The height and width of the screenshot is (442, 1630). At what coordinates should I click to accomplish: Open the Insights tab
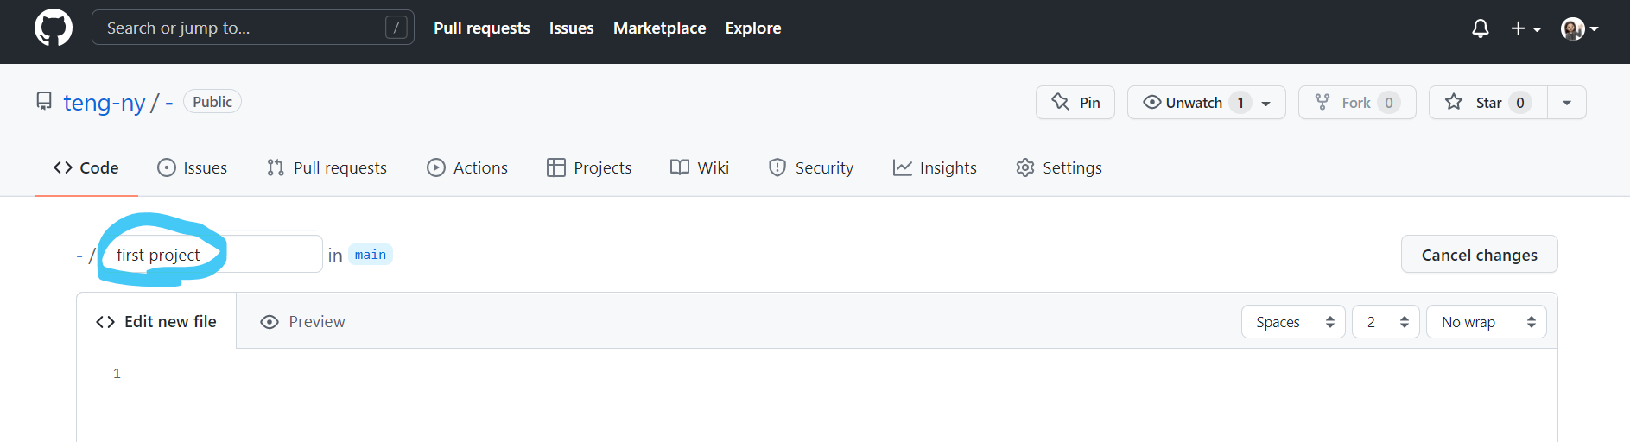(x=935, y=167)
